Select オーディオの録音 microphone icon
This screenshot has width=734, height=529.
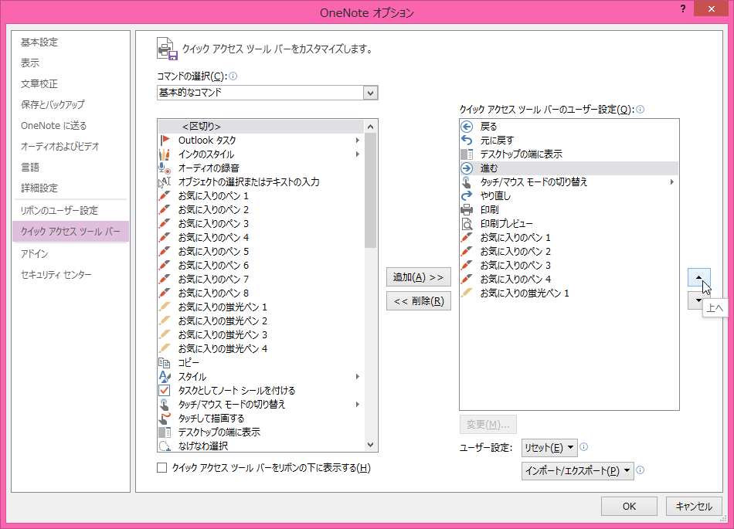tap(165, 168)
